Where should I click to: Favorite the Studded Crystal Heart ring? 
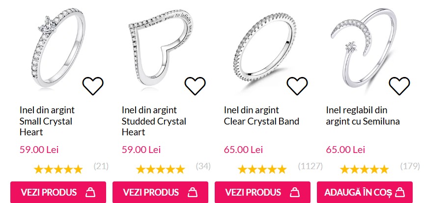(195, 86)
